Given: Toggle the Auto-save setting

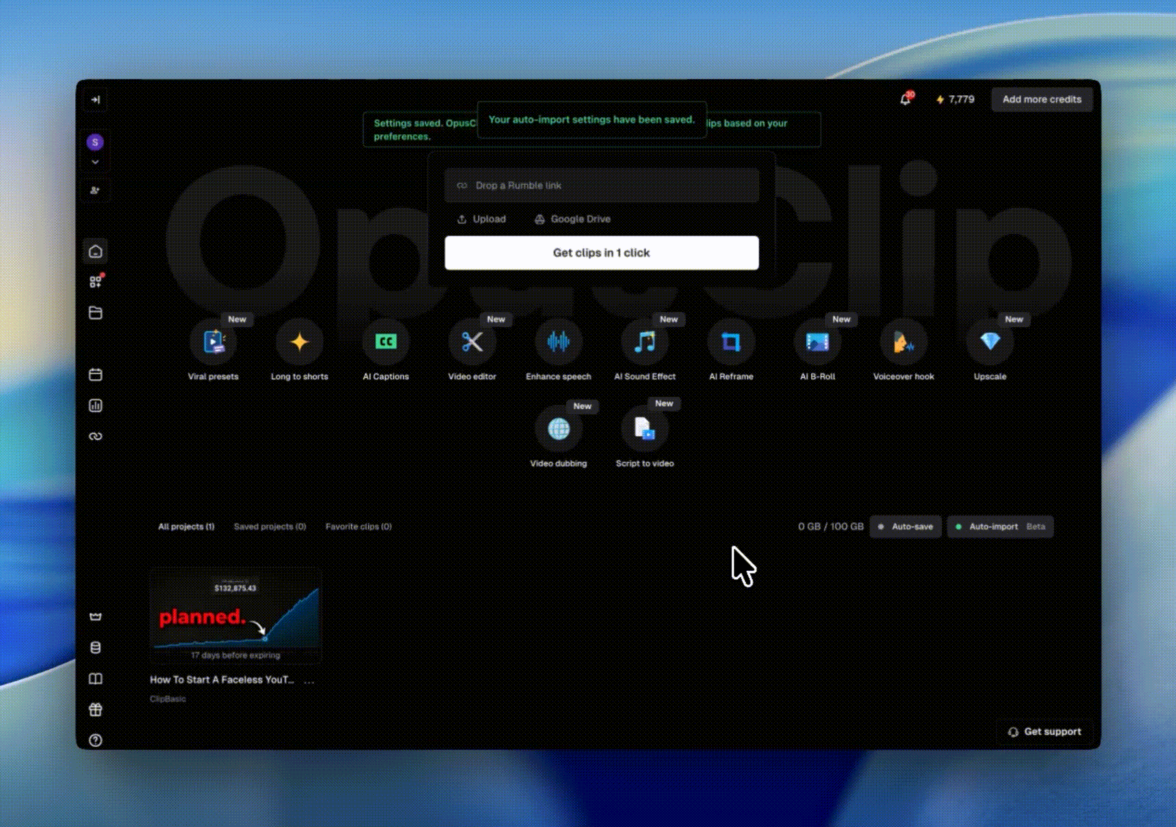Looking at the screenshot, I should point(906,526).
